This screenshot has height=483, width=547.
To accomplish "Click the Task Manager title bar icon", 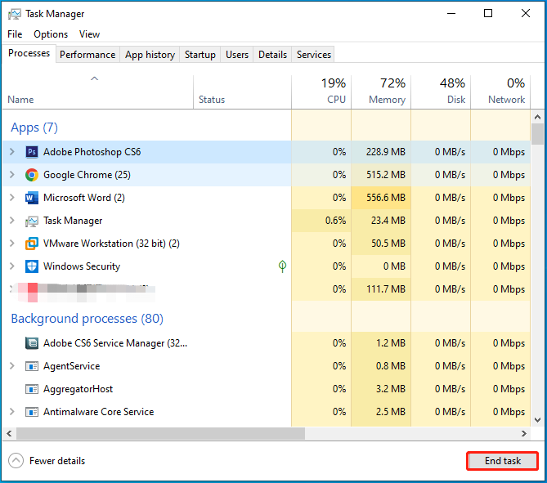I will coord(14,14).
